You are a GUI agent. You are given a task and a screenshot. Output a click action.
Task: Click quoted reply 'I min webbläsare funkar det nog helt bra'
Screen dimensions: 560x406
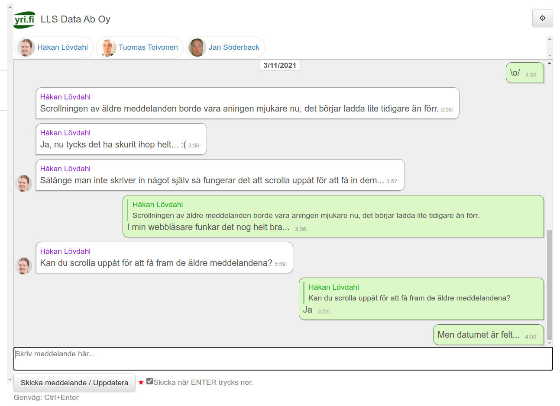333,216
